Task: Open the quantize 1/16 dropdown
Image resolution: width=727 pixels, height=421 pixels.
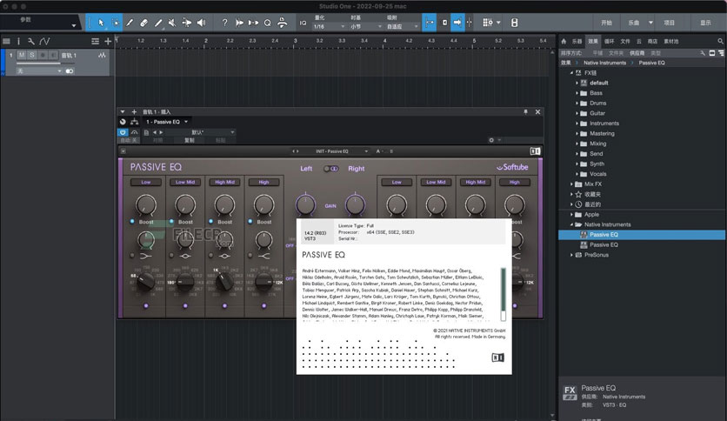Action: [x=330, y=27]
